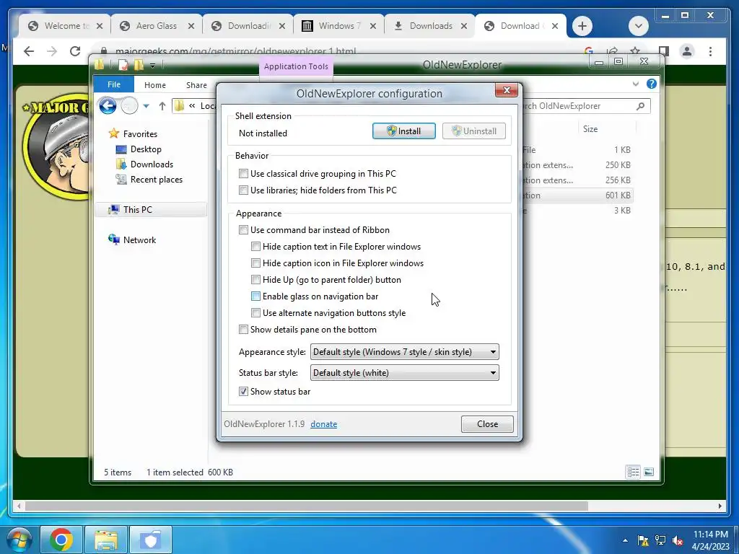The height and width of the screenshot is (554, 739).
Task: Open the Status bar style dropdown
Action: [404, 373]
